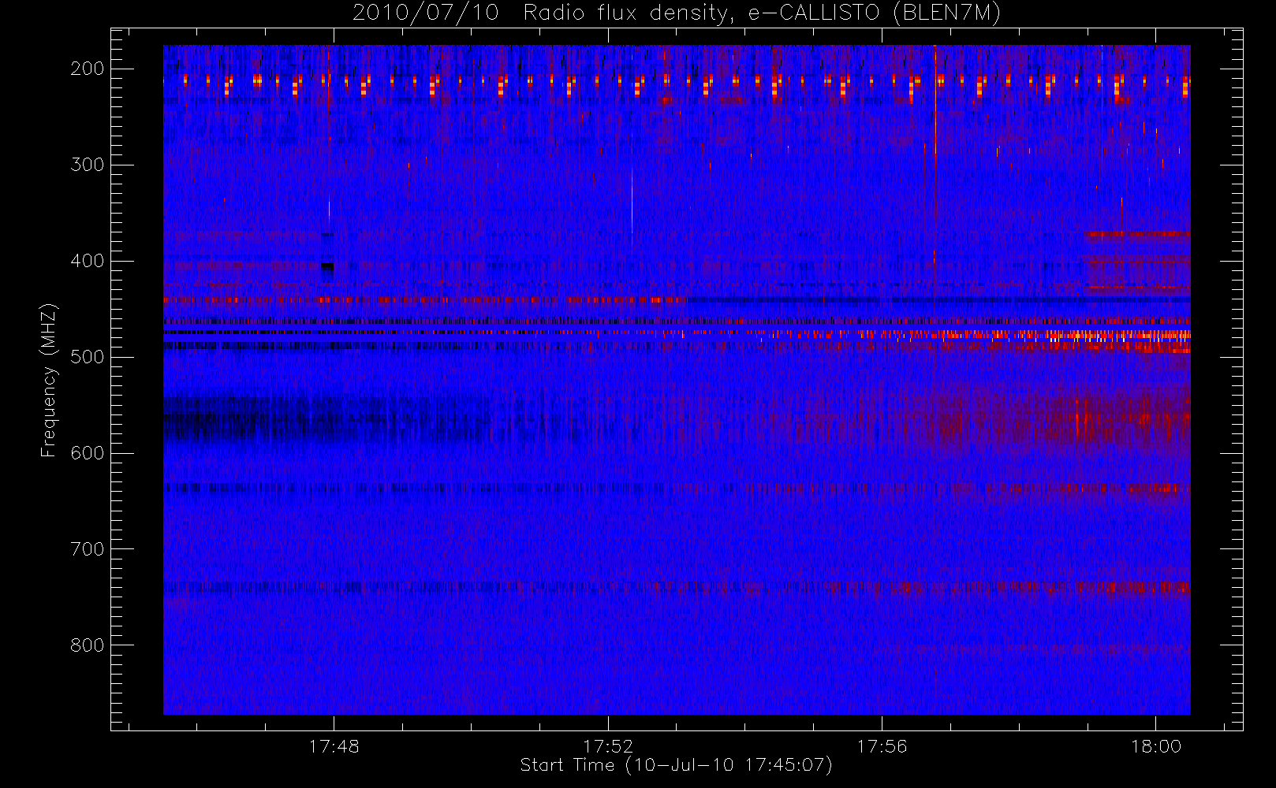Screen dimensions: 1276x788
Task: Click the 700 frequency tick label
Action: (x=87, y=549)
